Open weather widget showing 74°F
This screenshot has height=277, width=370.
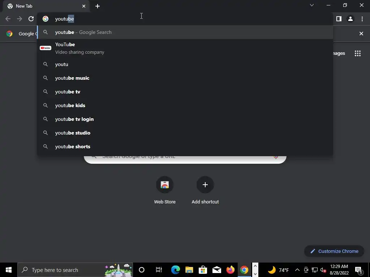pos(279,270)
